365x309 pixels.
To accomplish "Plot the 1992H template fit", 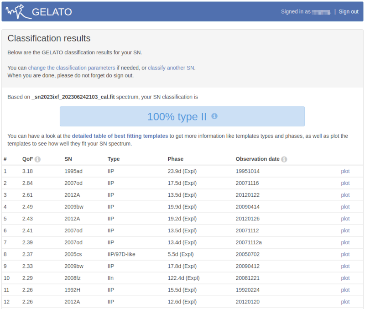I will pos(345,290).
